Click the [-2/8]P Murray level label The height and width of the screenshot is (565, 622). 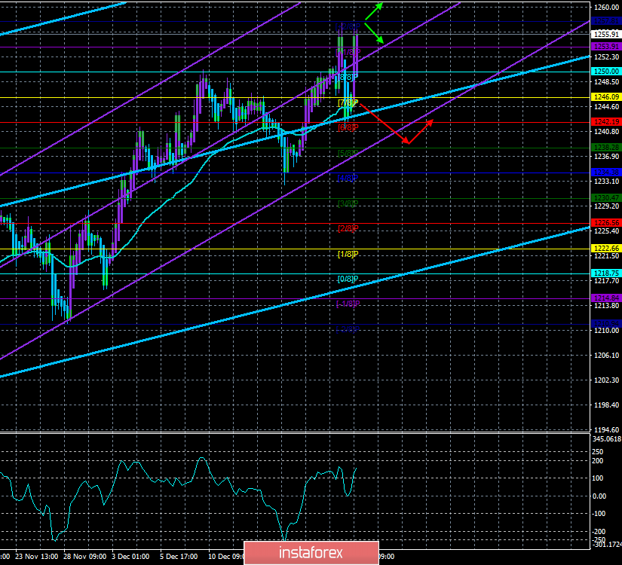348,329
